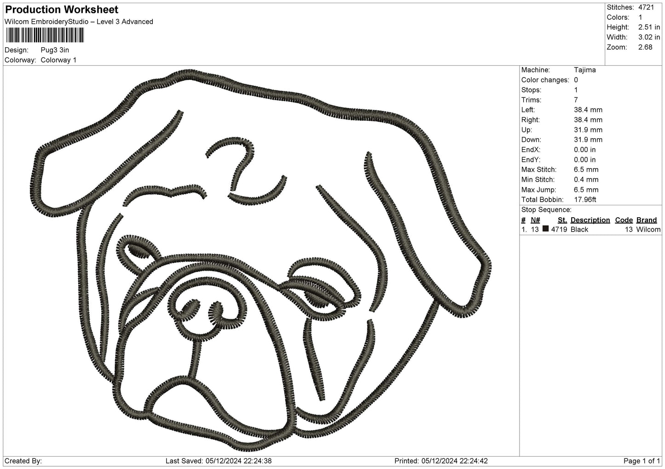The width and height of the screenshot is (665, 469).
Task: Click the St. column header
Action: pos(562,220)
